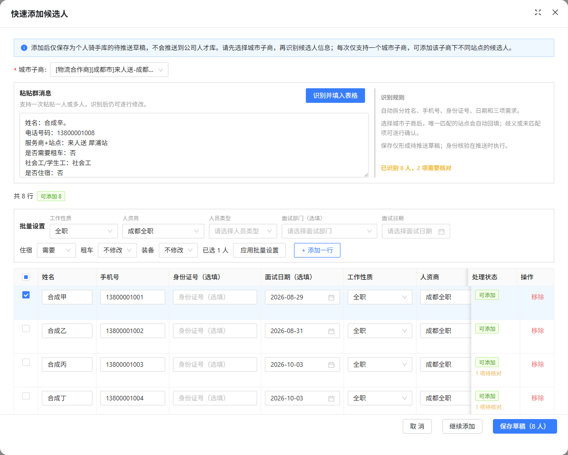
Task: Click phone field 13800001002
Action: pos(132,331)
